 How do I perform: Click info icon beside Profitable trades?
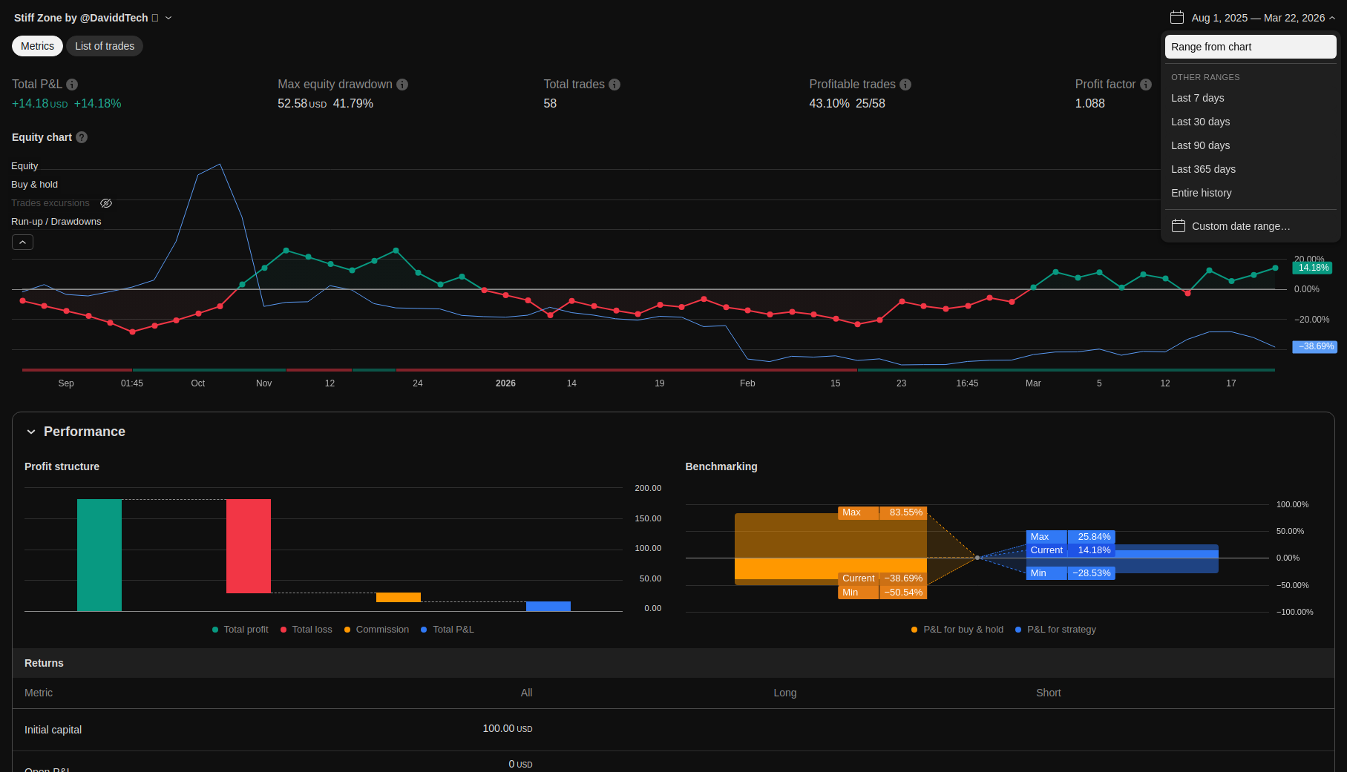click(905, 85)
